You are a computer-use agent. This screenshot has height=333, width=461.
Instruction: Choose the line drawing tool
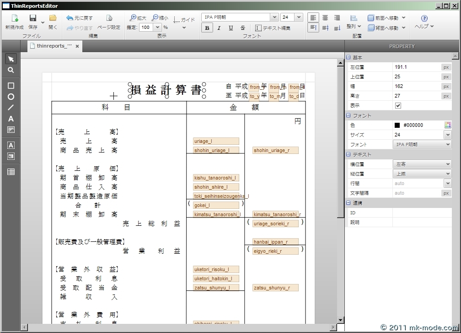(x=11, y=108)
